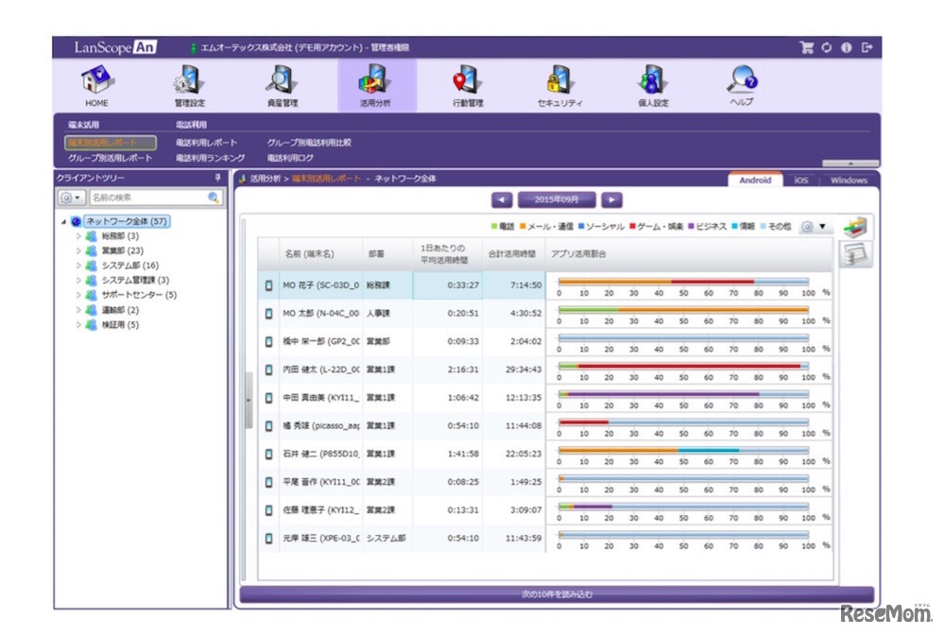Click the 名前の検索 search field

[147, 197]
